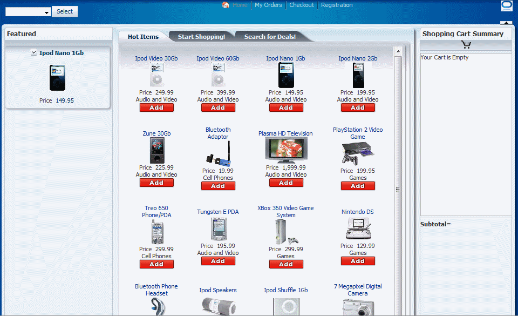Open Plasma HD Television title link
This screenshot has height=316, width=518.
click(285, 133)
